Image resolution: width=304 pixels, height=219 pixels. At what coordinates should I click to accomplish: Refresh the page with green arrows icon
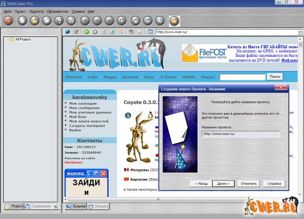tap(112, 32)
